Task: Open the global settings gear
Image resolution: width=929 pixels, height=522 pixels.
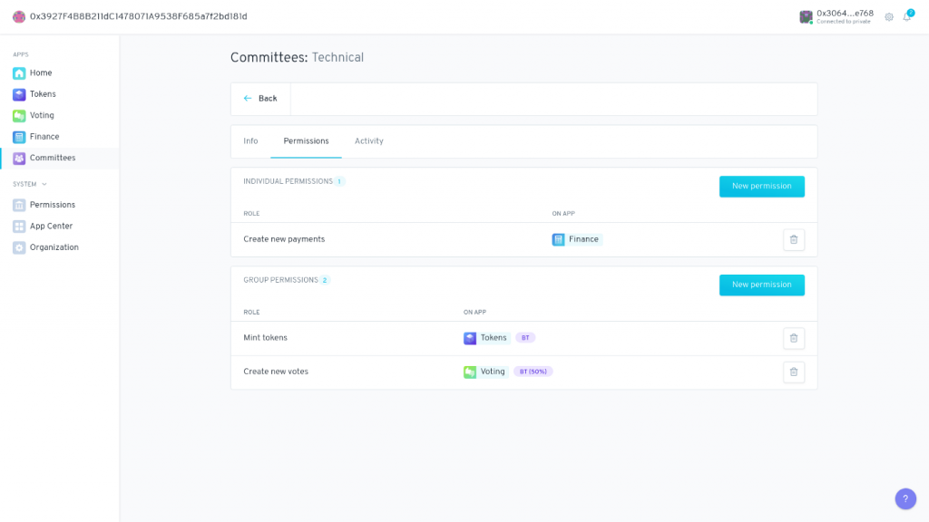Action: coord(888,17)
